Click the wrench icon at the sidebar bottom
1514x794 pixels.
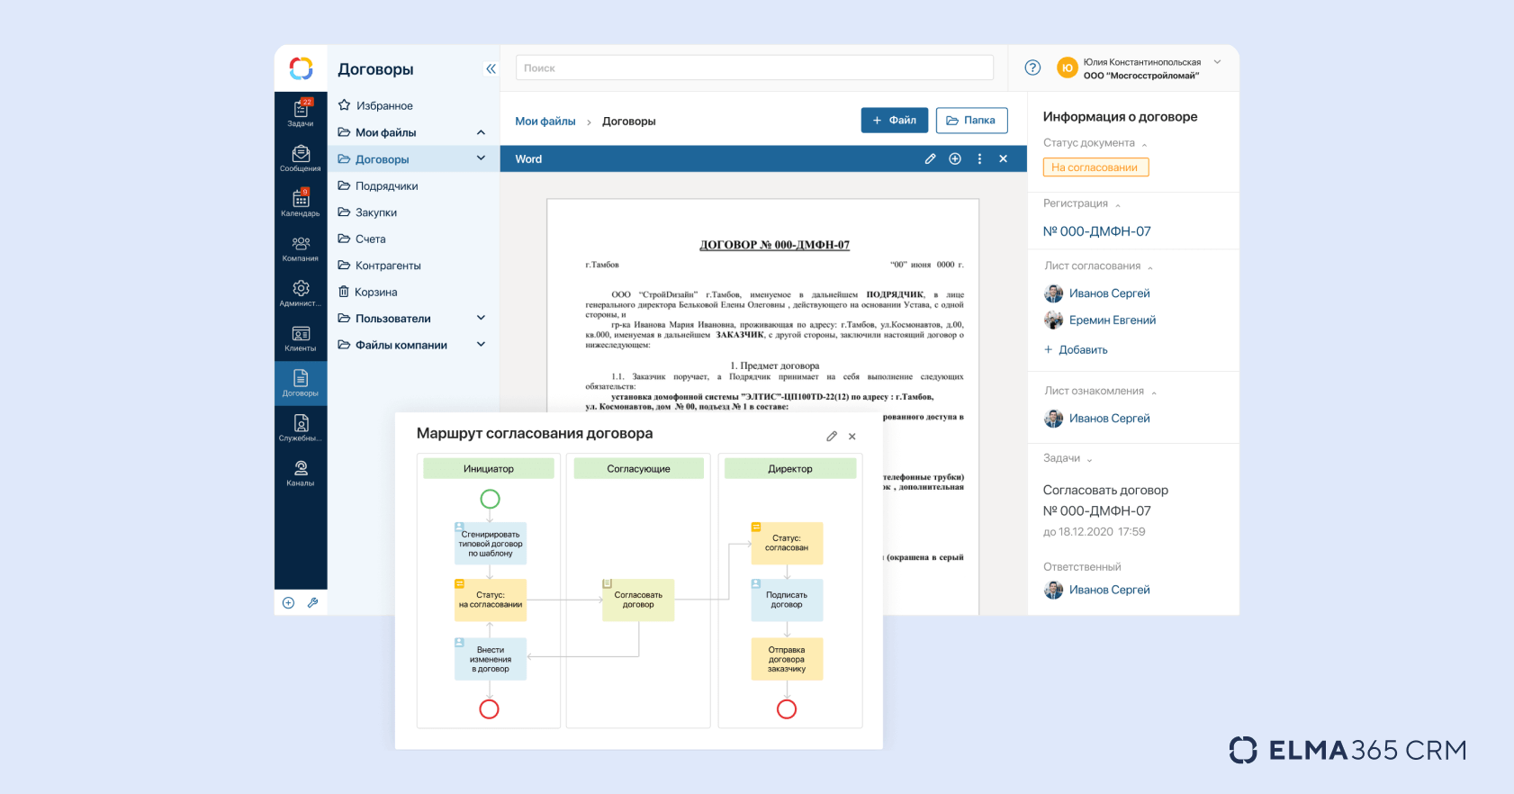(x=313, y=603)
